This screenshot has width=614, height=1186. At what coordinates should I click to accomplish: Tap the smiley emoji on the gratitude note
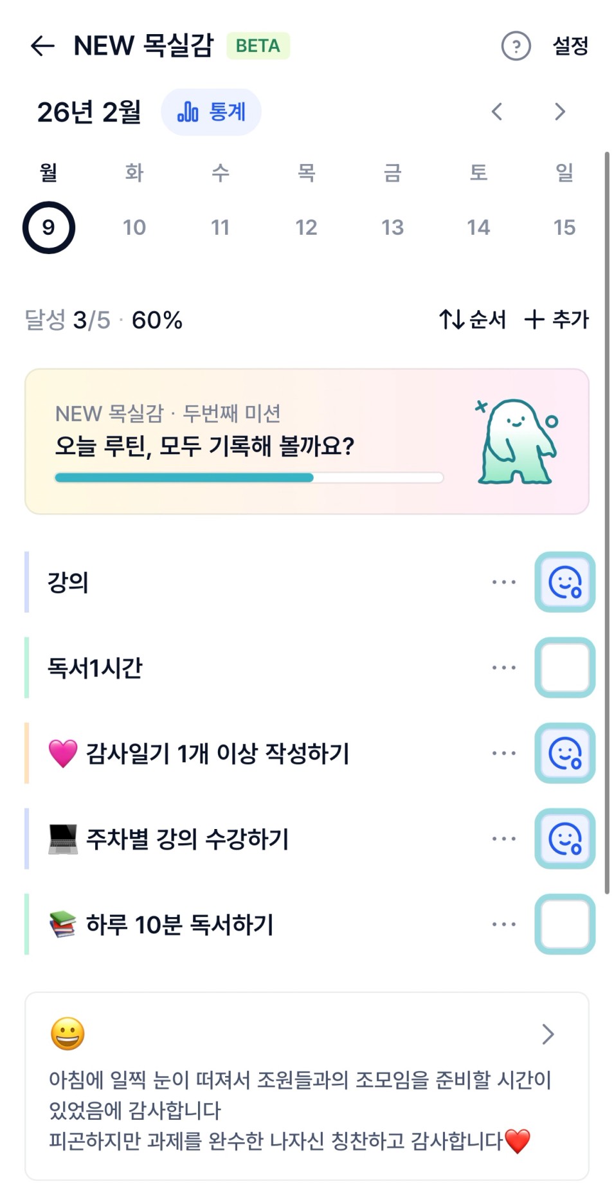point(68,1034)
